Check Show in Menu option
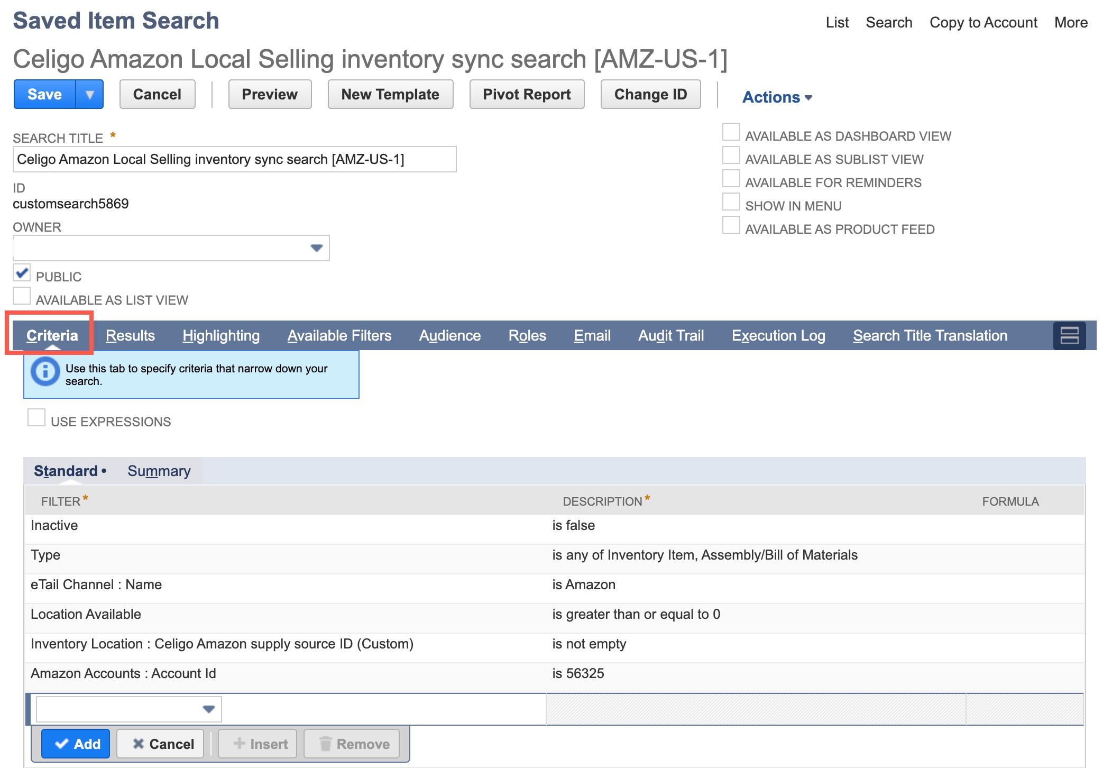This screenshot has width=1103, height=768. pos(731,202)
